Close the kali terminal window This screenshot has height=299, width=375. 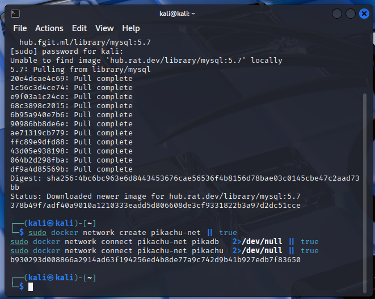(x=364, y=13)
